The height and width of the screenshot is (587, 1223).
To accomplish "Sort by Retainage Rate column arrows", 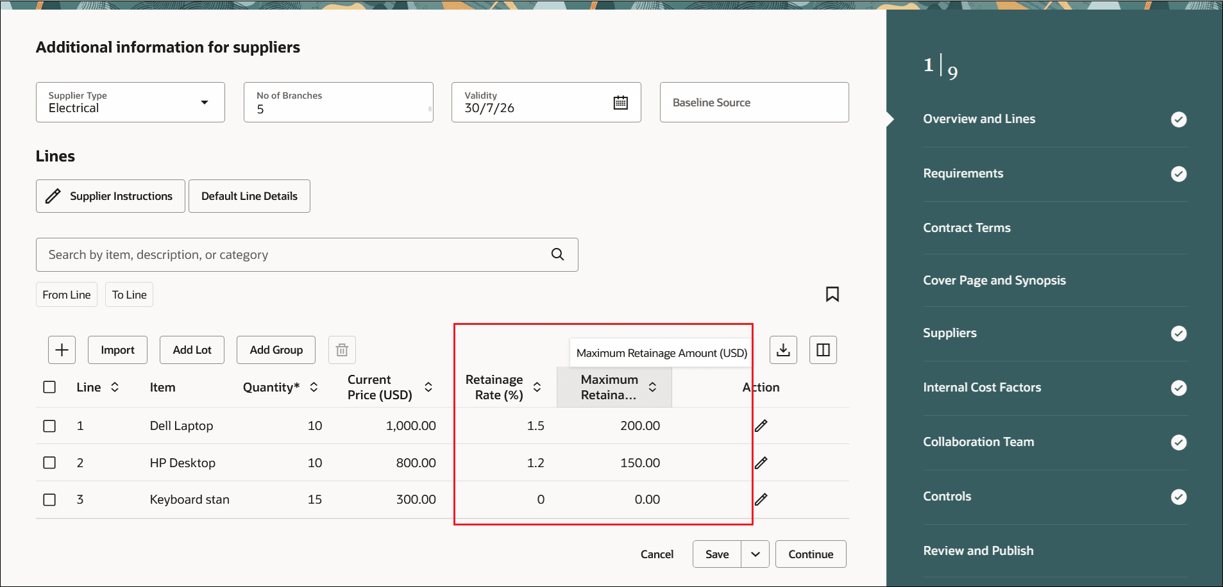I will (537, 387).
